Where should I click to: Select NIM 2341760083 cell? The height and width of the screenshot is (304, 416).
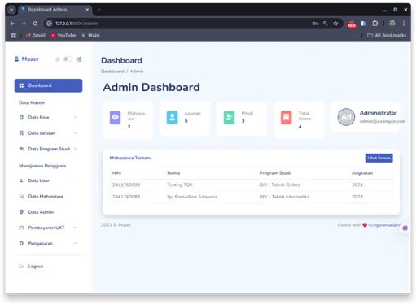(126, 197)
